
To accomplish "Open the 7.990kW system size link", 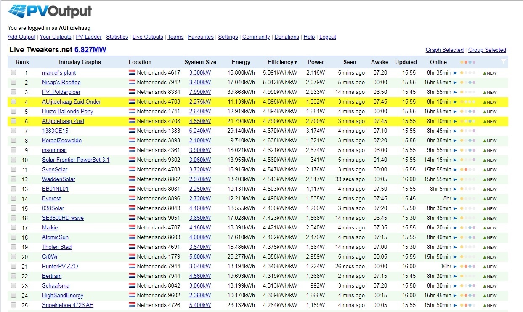I will pyautogui.click(x=200, y=92).
